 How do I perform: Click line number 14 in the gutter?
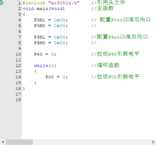(18, 77)
